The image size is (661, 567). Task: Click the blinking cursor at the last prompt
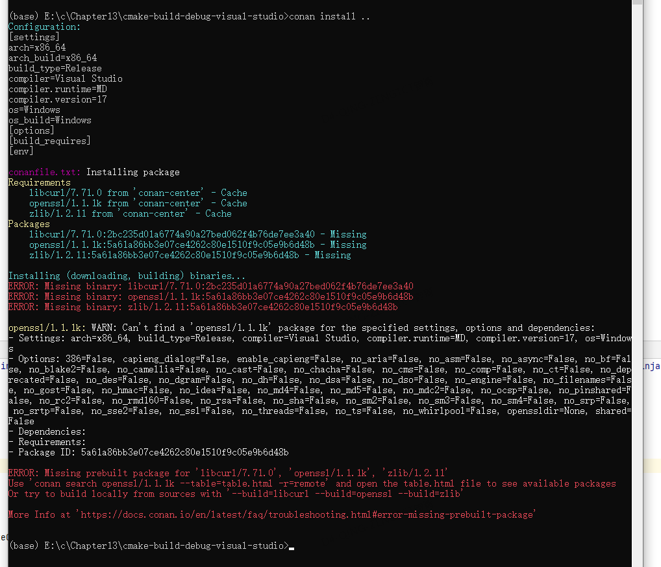[x=292, y=547]
